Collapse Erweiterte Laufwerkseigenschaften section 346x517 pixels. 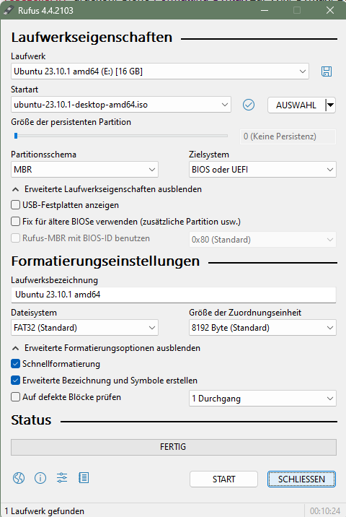click(107, 189)
